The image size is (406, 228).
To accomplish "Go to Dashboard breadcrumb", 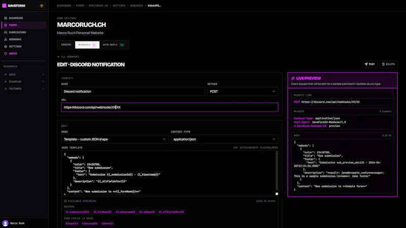I will [64, 6].
